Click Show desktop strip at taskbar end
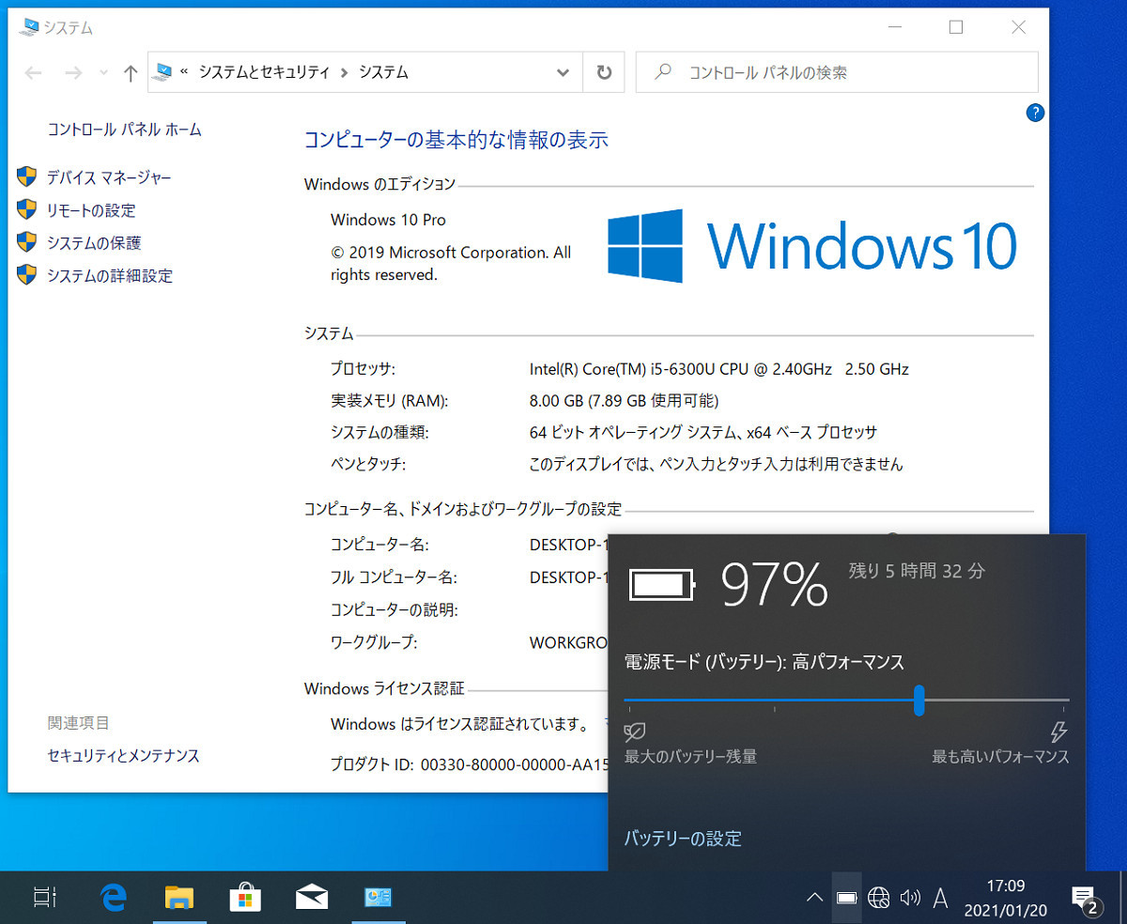The width and height of the screenshot is (1127, 924). pyautogui.click(x=1122, y=898)
